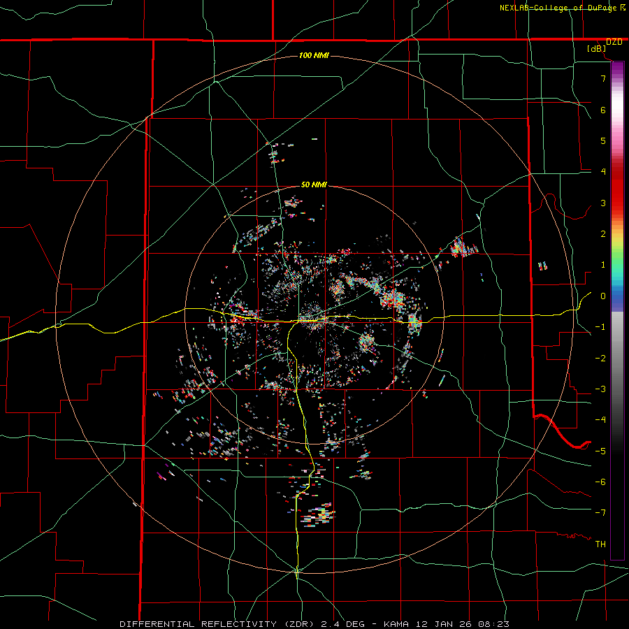Click the -2 value on the color scale
The height and width of the screenshot is (629, 629).
pos(600,359)
